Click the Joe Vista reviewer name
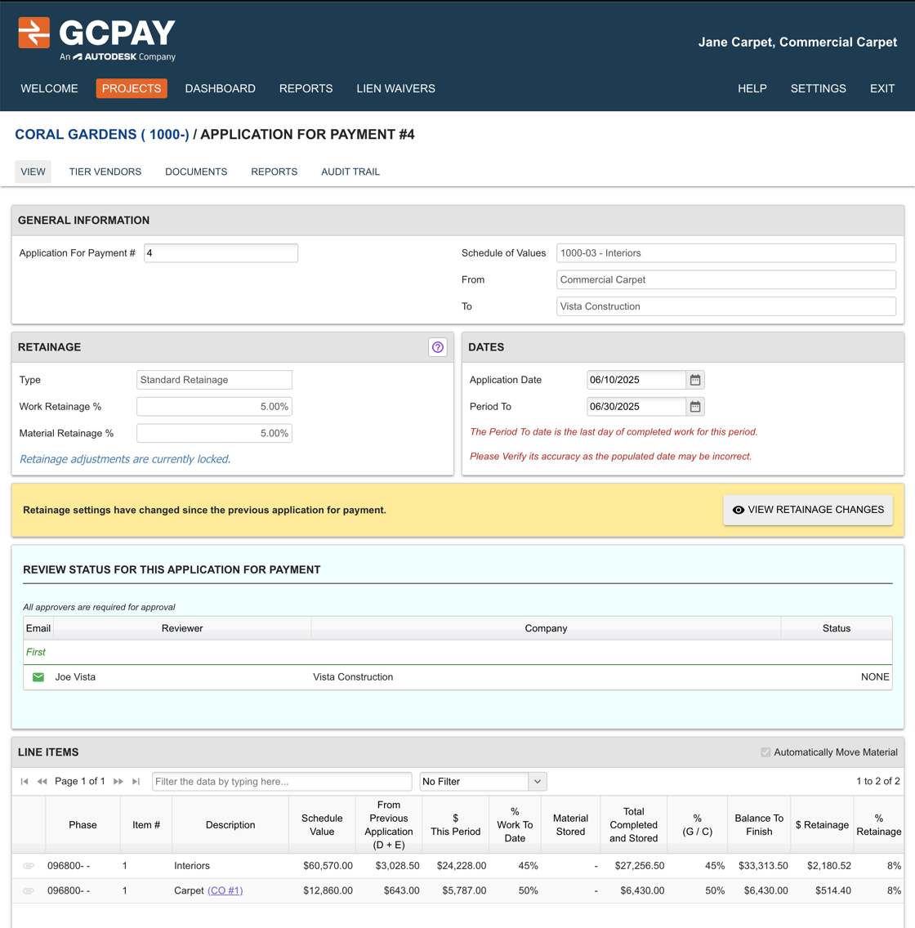Screen dimensions: 915x928 [75, 677]
